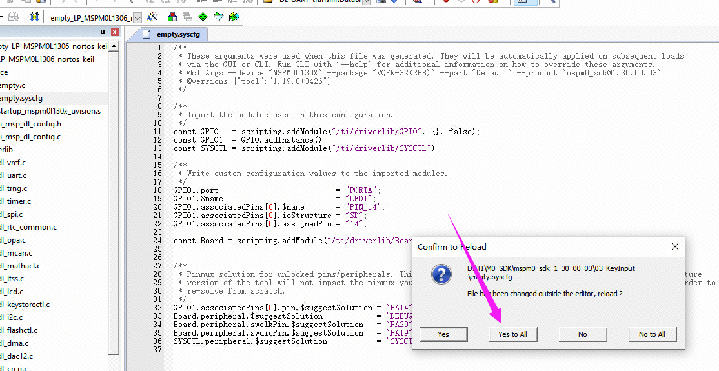
Task: Select empty.syscfg in the project tree
Action: [x=21, y=98]
